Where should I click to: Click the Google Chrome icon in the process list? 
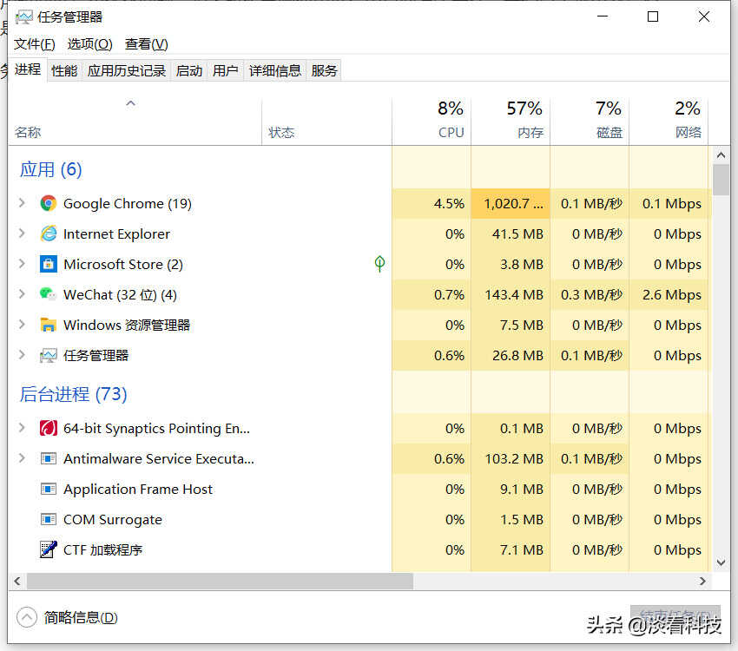(49, 204)
